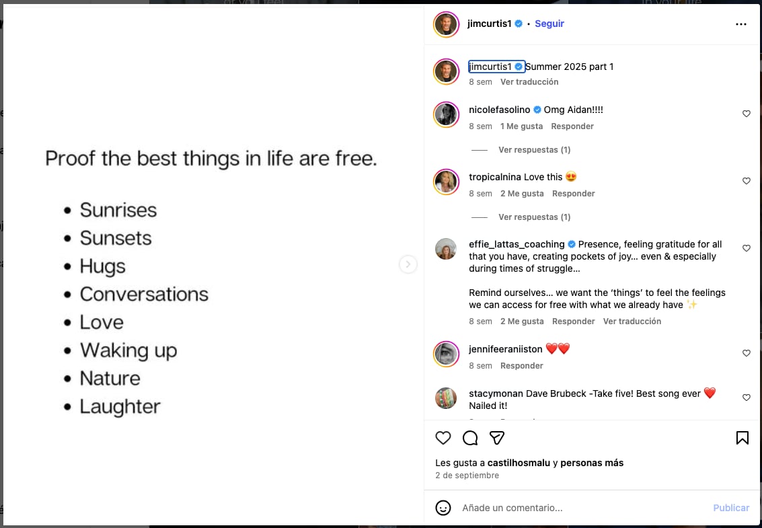
Task: Save the post with the bookmark icon
Action: click(x=742, y=438)
